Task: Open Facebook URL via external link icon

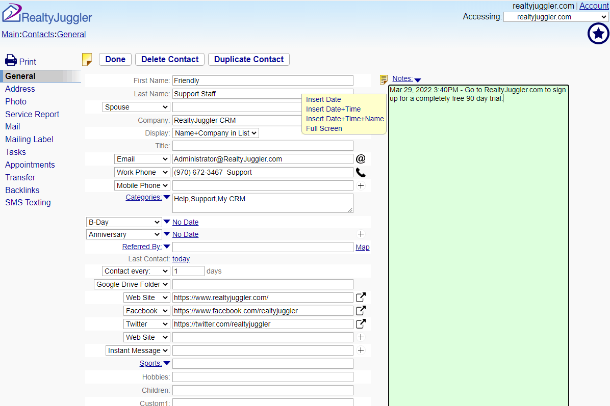Action: (361, 310)
